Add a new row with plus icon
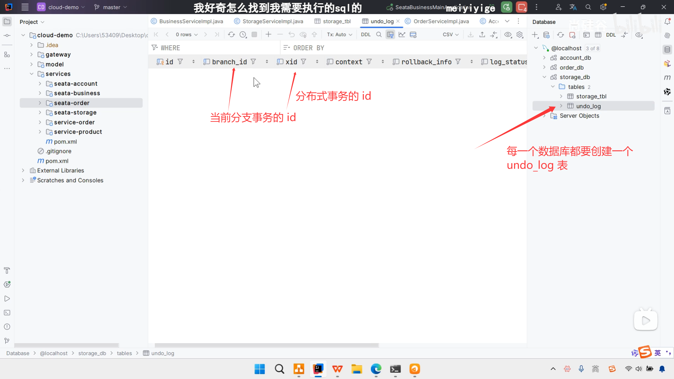674x379 pixels. [268, 34]
